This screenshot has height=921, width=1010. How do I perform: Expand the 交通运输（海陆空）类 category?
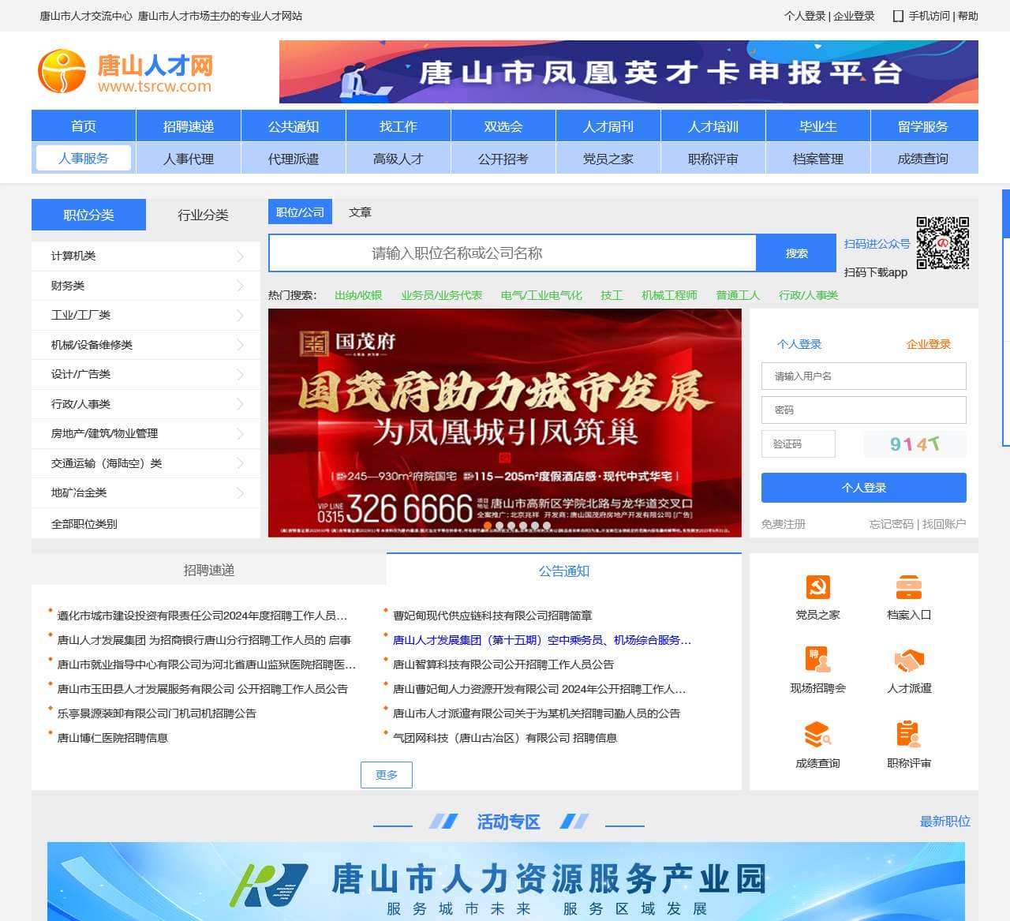[146, 463]
